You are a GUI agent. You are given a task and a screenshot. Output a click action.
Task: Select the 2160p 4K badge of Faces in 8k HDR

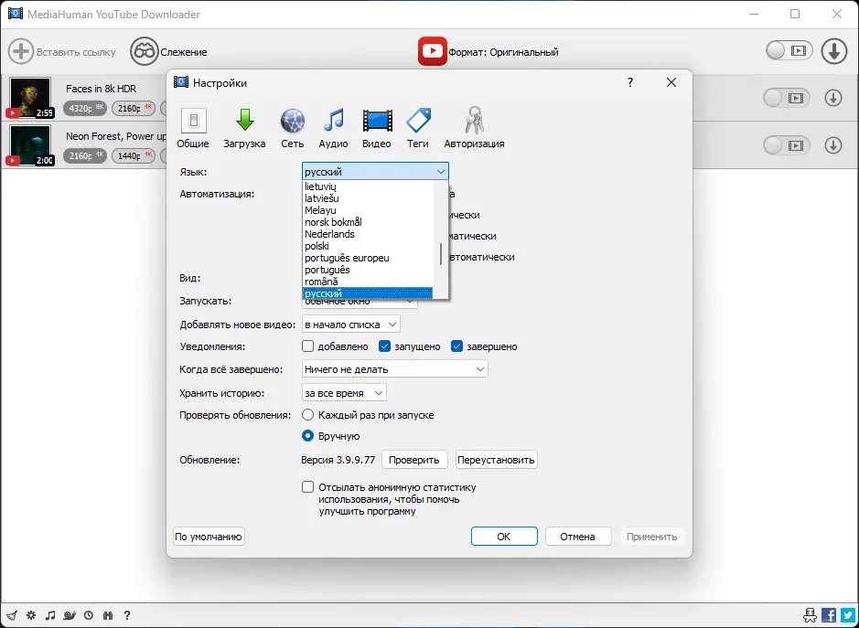pos(134,109)
